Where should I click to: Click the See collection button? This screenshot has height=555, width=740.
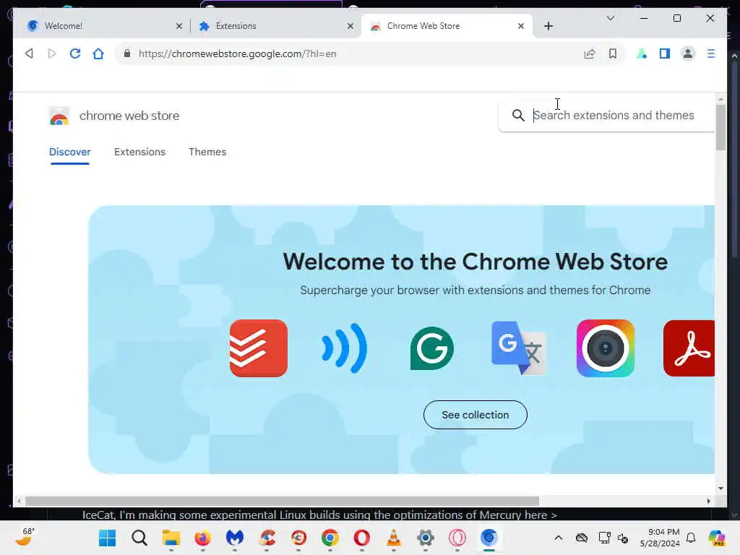(x=476, y=415)
